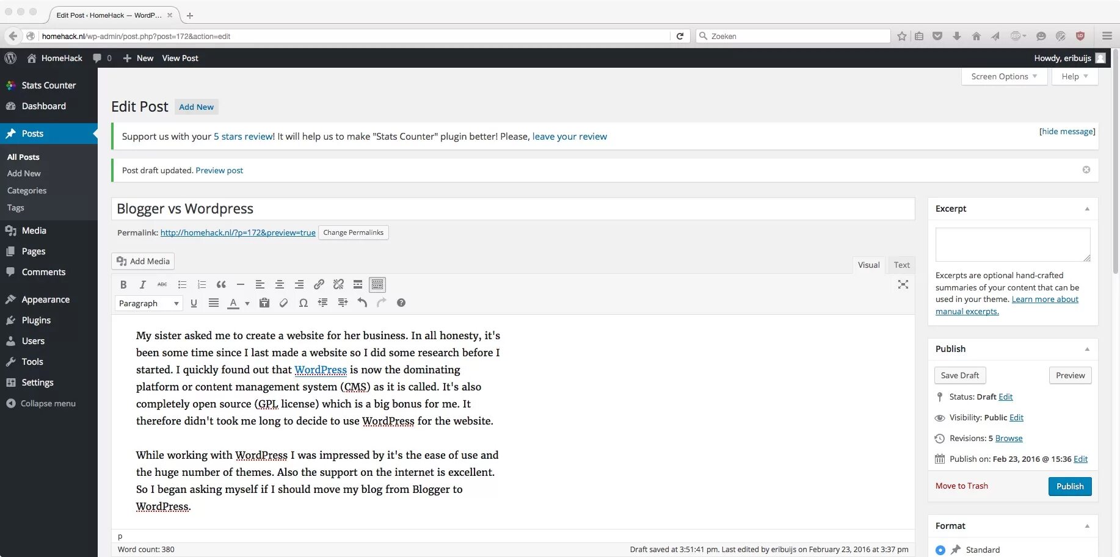Click the post title field
The image size is (1120, 557).
[x=513, y=209]
